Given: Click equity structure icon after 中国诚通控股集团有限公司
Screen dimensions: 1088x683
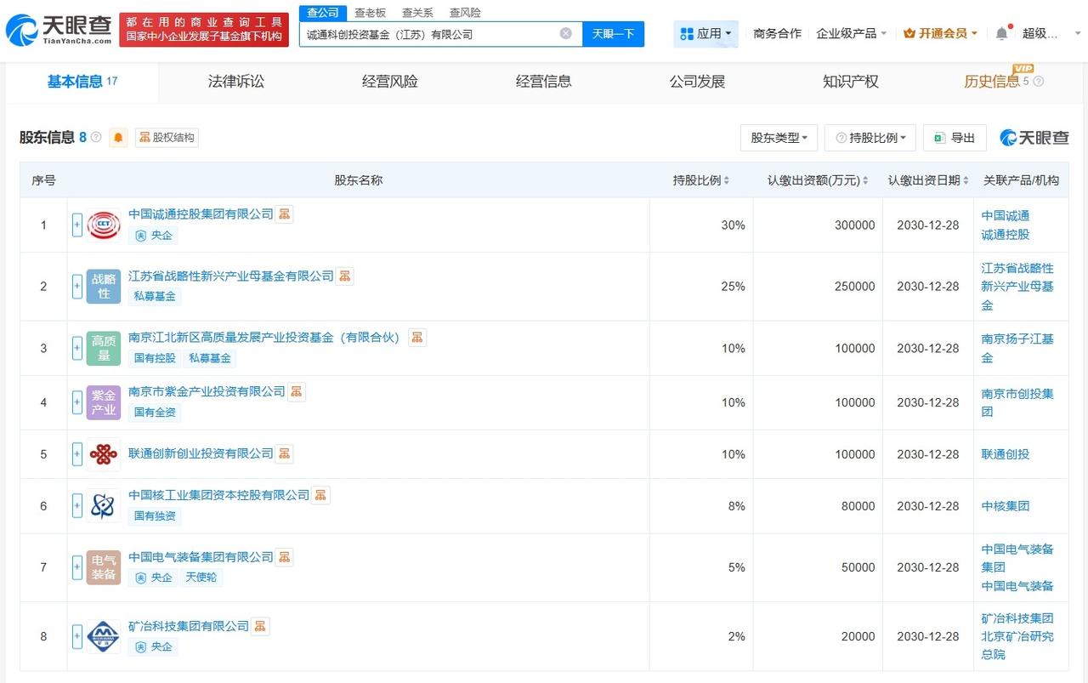Looking at the screenshot, I should click(284, 214).
